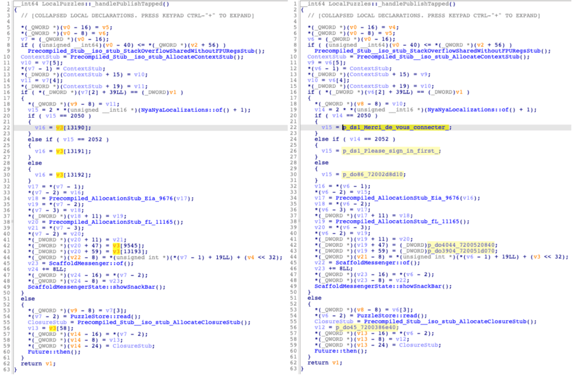This screenshot has width=573, height=376.
Task: Click the 2052 constant in right pane
Action: [x=381, y=139]
